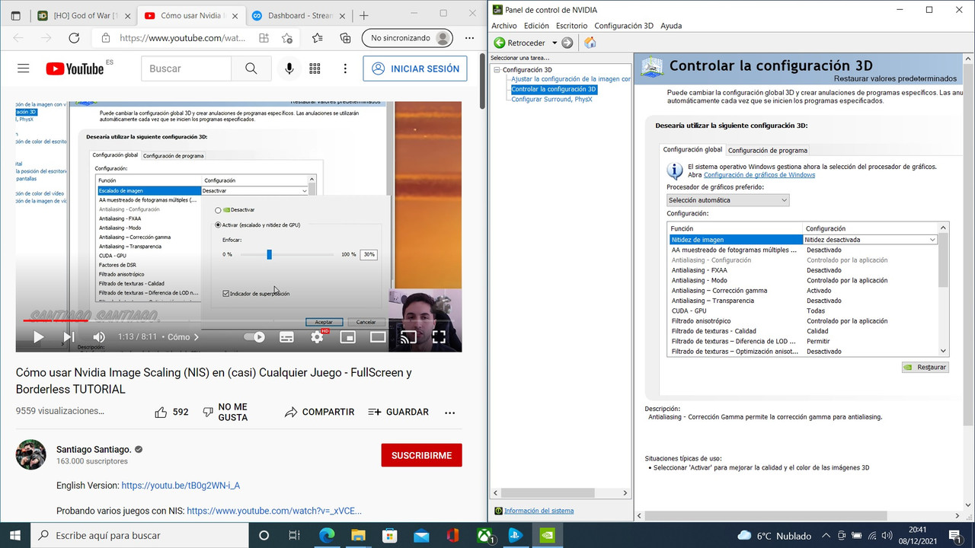
Task: Click Restaurar valores predeterminados link
Action: point(895,78)
